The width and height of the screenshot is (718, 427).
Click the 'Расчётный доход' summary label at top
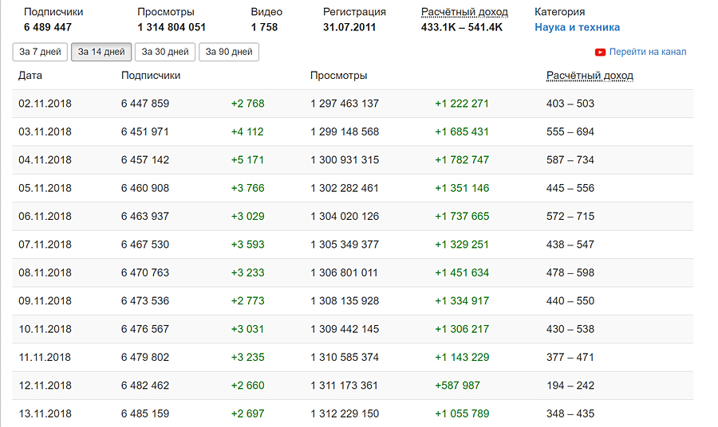point(464,12)
